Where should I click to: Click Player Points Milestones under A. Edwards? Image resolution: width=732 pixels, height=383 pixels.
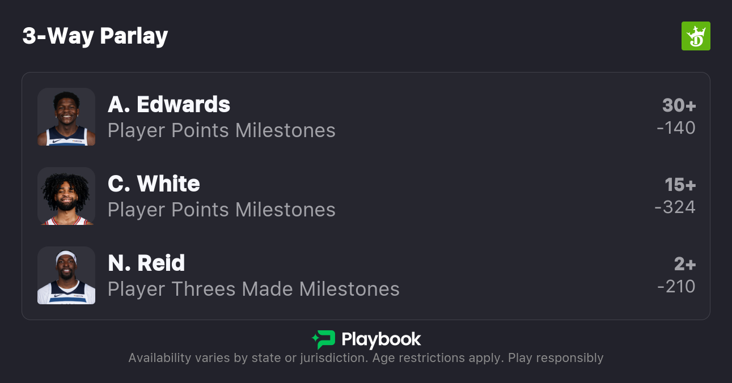pyautogui.click(x=222, y=131)
